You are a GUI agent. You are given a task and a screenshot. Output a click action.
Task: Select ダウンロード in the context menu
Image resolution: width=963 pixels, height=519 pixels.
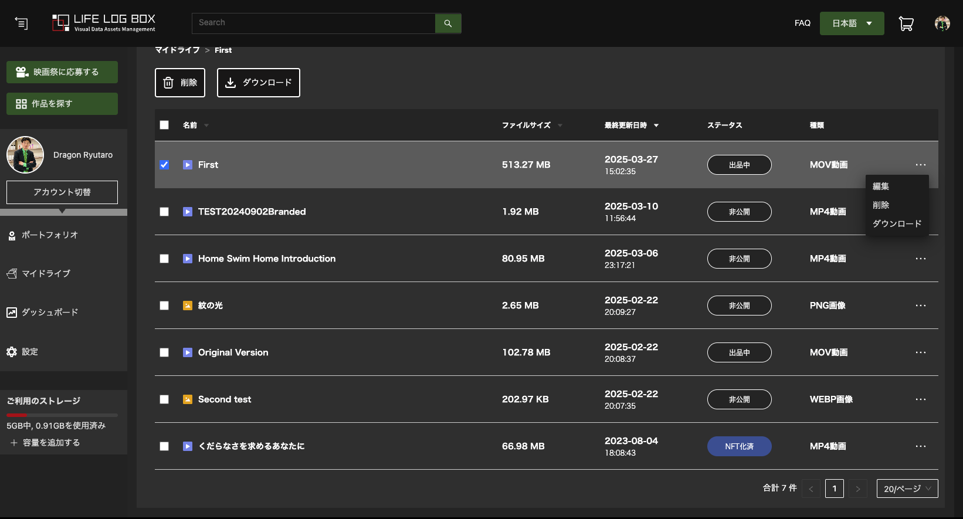pos(897,224)
